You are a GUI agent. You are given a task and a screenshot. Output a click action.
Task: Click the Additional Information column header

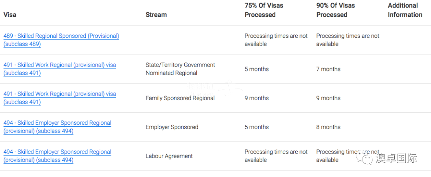point(405,10)
